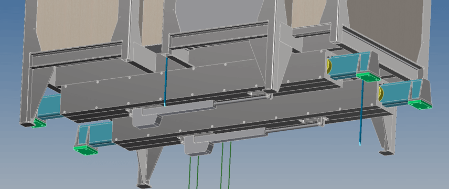Select the leftmost green mounting pad
The height and width of the screenshot is (189, 449).
pyautogui.click(x=39, y=123)
